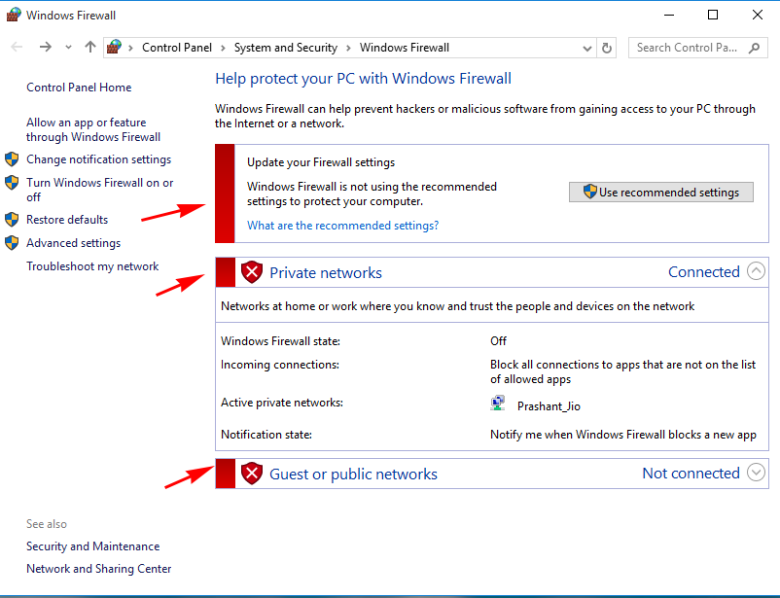The width and height of the screenshot is (780, 598).
Task: Go back with the back arrow
Action: coord(17,48)
